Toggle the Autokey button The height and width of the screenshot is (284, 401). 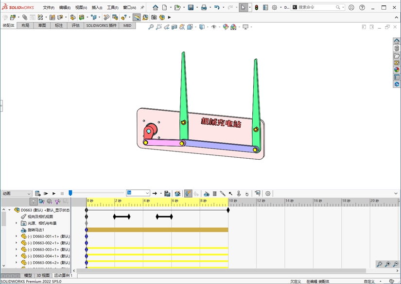[188, 193]
